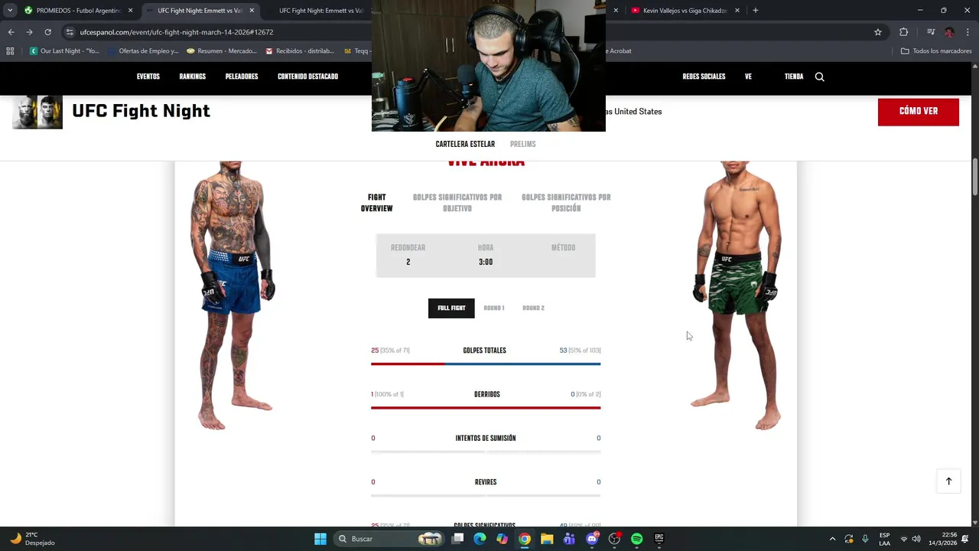Open the site search magnifier icon

click(x=819, y=77)
